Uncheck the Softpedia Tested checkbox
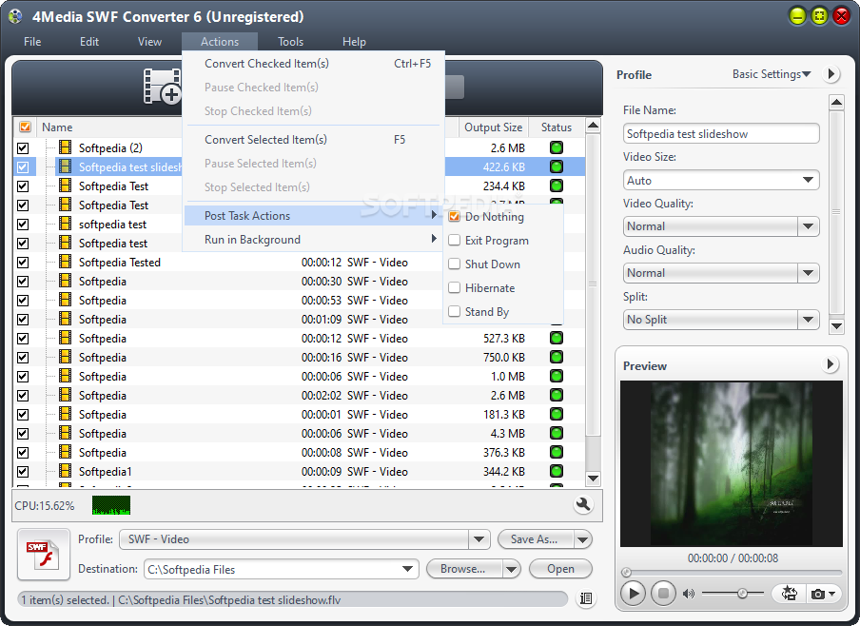 [x=23, y=263]
